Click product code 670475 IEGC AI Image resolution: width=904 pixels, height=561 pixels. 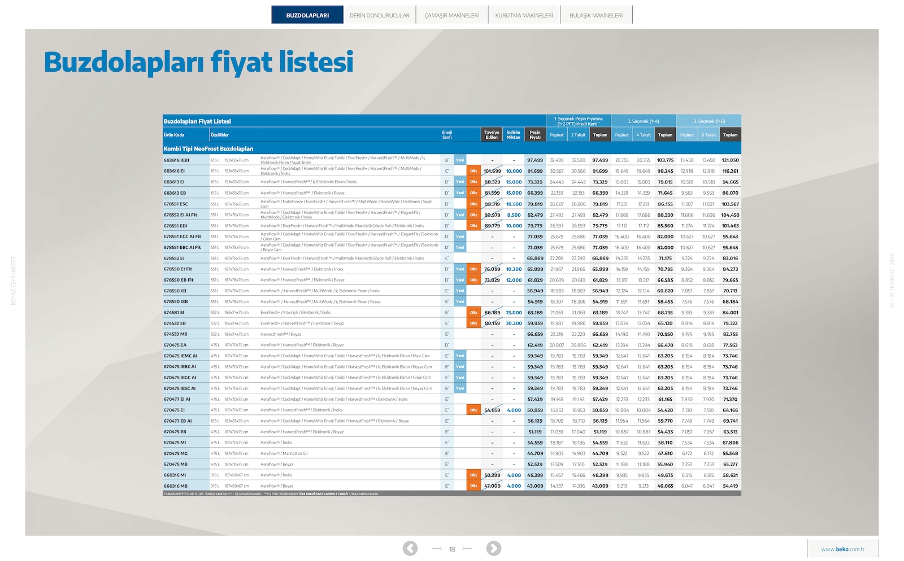[180, 378]
